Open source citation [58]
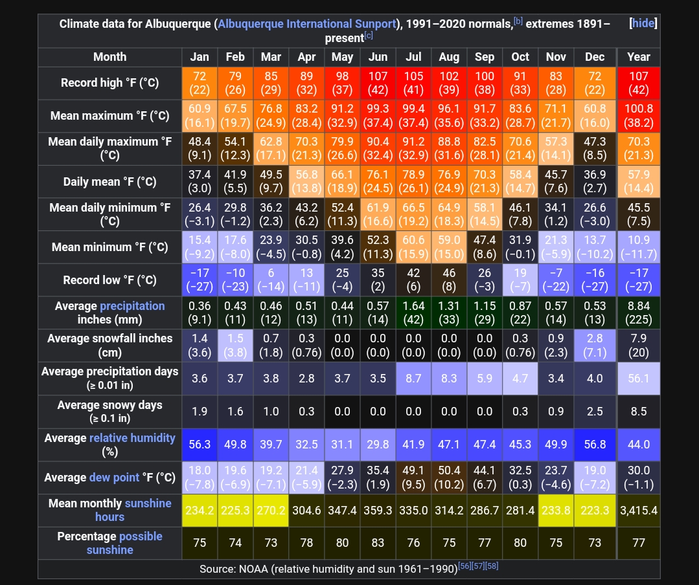Viewport: 699px width, 585px height. [x=492, y=566]
